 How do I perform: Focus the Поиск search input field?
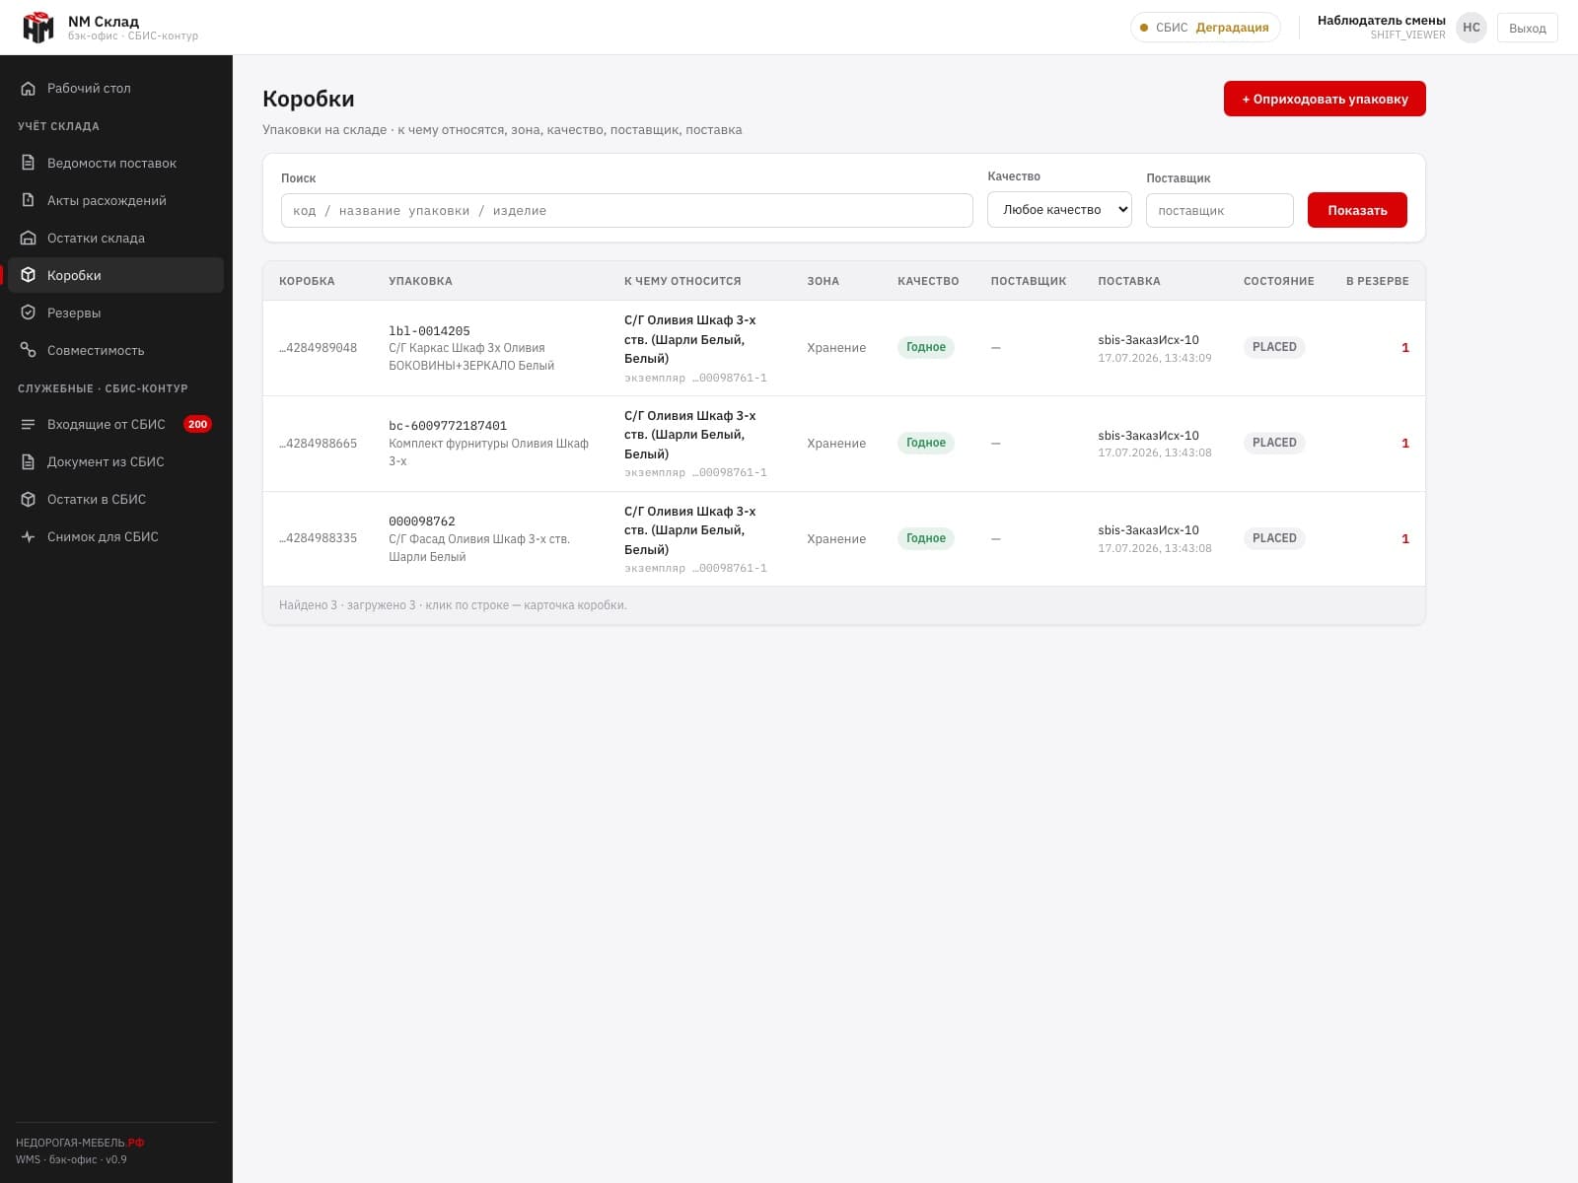tap(627, 211)
